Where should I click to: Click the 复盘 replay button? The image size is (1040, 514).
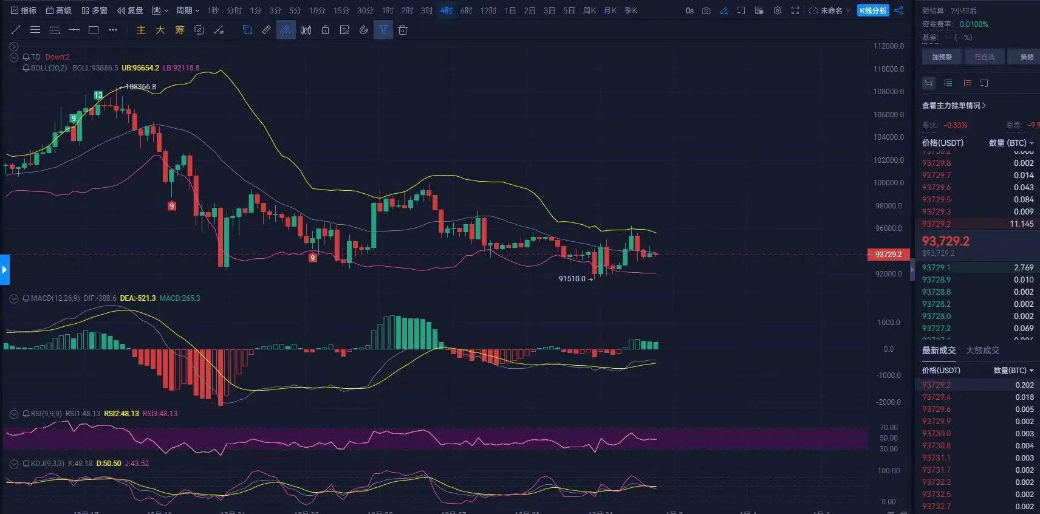coord(130,10)
